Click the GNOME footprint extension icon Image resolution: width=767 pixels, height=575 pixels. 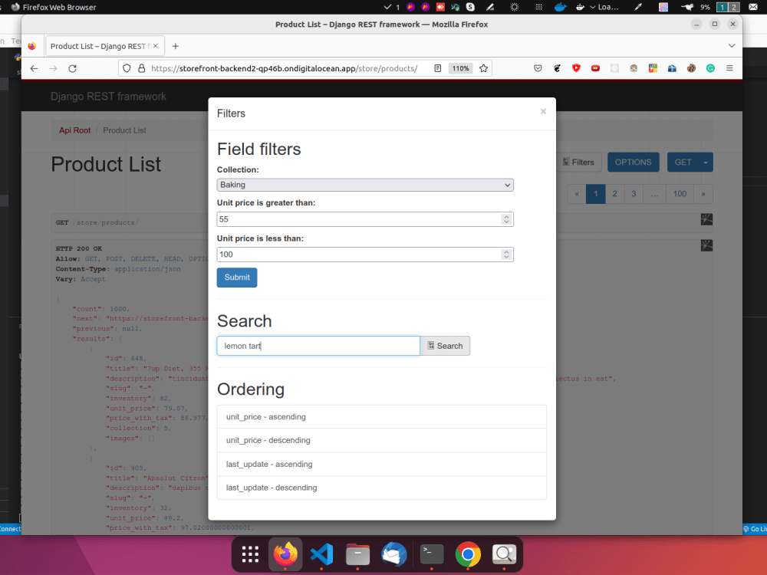click(x=557, y=68)
